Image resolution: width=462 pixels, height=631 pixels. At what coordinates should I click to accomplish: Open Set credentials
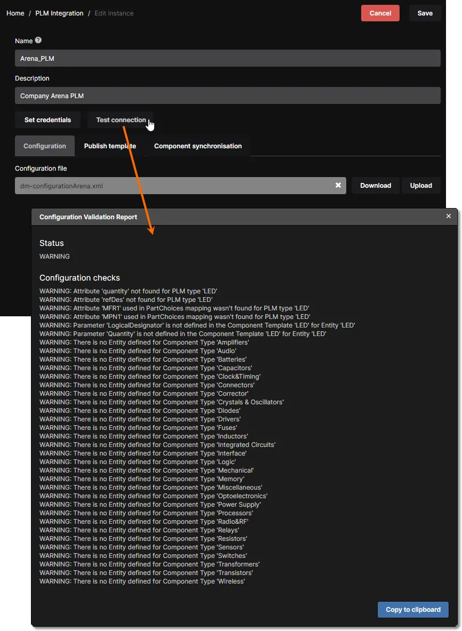(x=47, y=120)
